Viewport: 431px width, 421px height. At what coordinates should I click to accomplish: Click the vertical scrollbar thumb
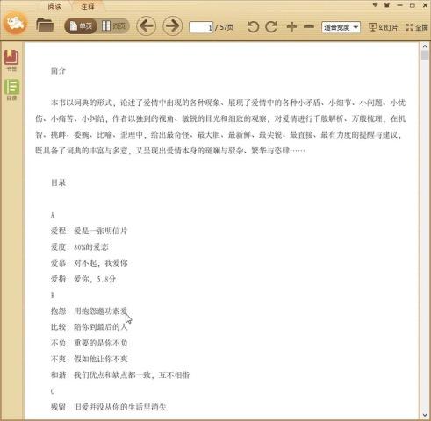pos(425,55)
